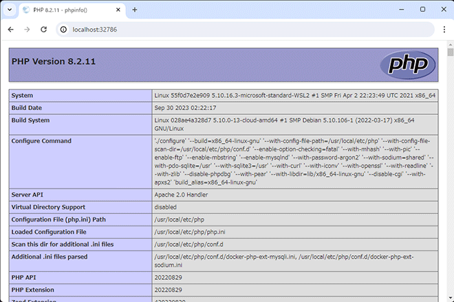This screenshot has height=302, width=454.
Task: Click the scrollbar up arrow
Action: point(451,45)
